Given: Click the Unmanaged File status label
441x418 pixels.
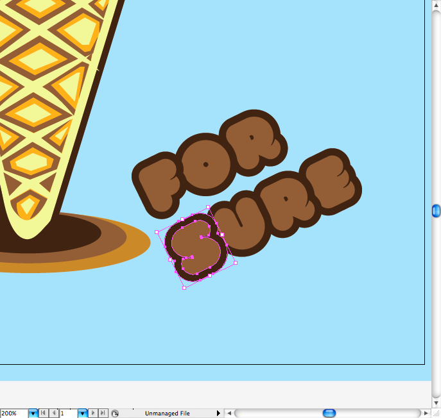Looking at the screenshot, I should [167, 414].
